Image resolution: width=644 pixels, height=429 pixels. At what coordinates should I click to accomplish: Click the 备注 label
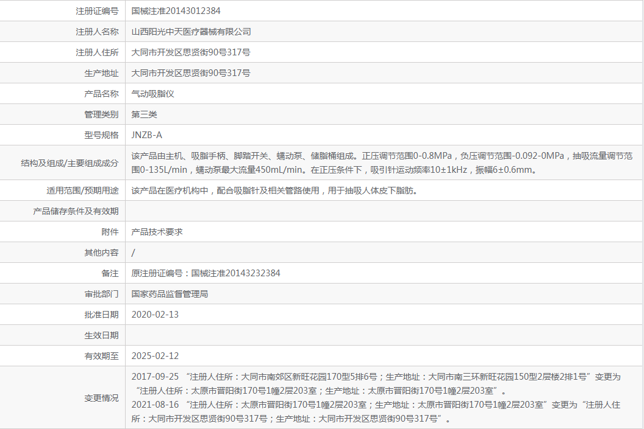point(110,273)
